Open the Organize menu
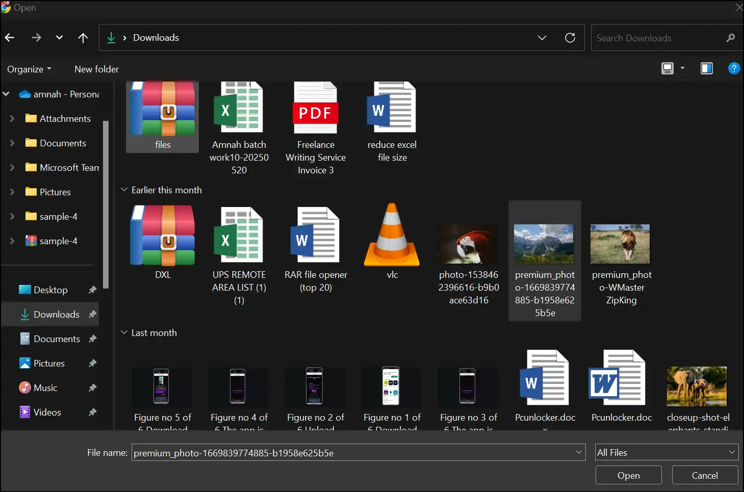744x492 pixels. 29,69
